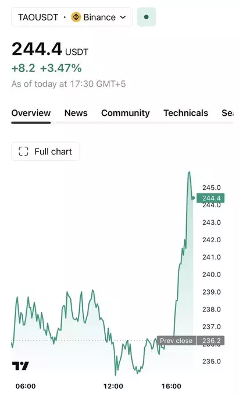Select the Technicals tab
Screen dimensions: 239x396
pyautogui.click(x=186, y=113)
